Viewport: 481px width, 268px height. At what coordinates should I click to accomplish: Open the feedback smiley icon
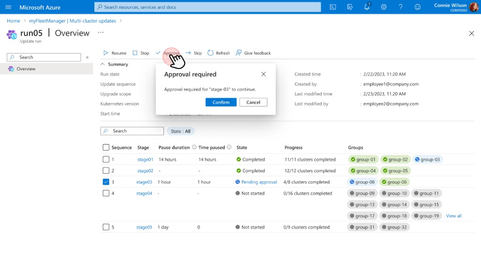click(418, 7)
